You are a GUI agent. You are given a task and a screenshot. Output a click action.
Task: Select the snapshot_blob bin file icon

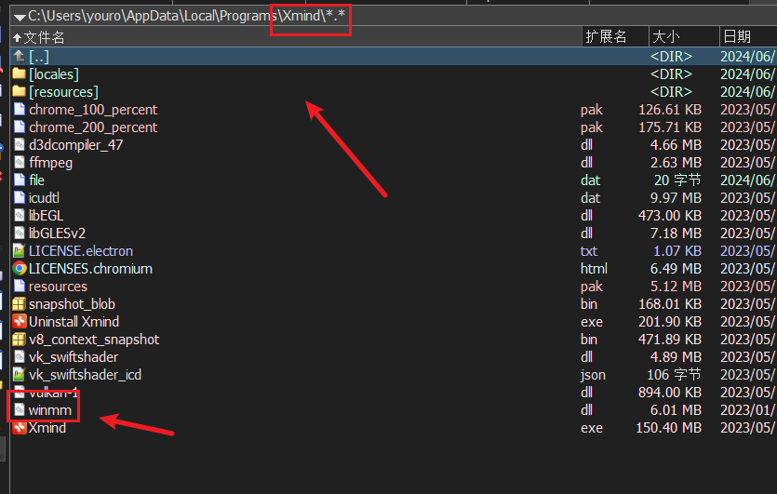point(20,304)
